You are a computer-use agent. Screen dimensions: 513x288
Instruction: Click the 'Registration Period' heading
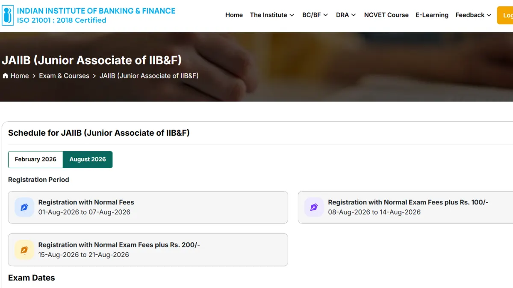click(x=38, y=180)
